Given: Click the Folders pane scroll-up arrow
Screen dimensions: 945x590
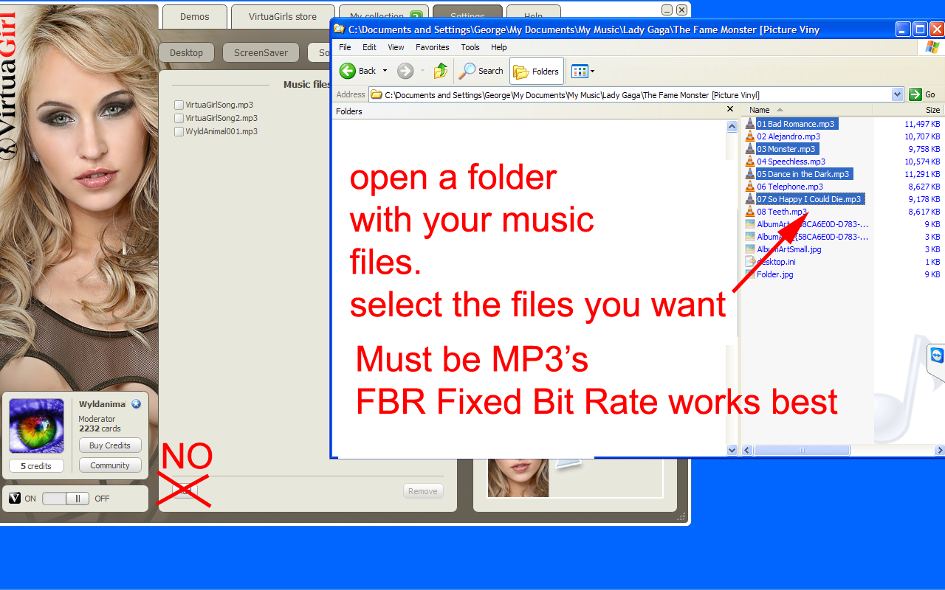Looking at the screenshot, I should click(732, 126).
